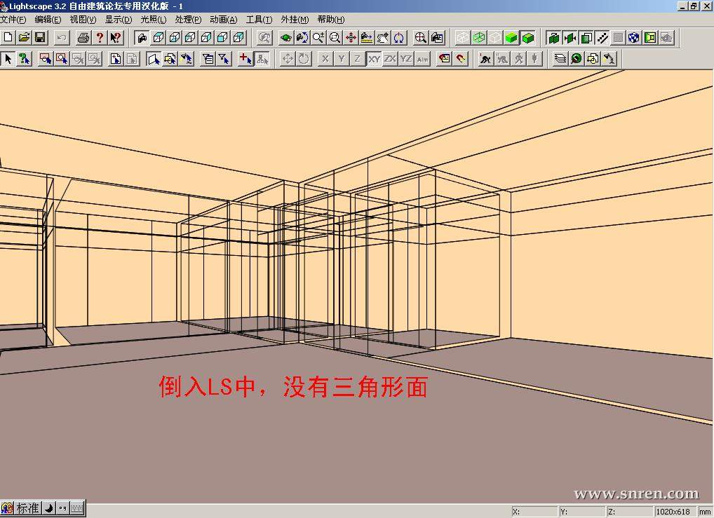Open the Layers table stacked-sheets icon
714x518 pixels.
(560, 59)
